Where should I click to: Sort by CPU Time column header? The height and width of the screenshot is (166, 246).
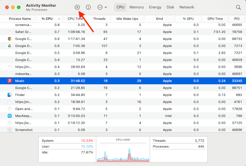pos(75,19)
